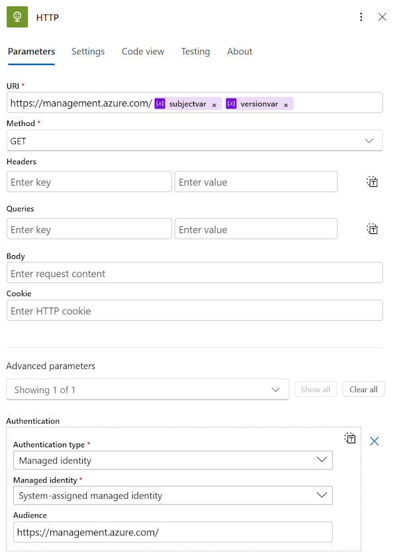Image resolution: width=393 pixels, height=558 pixels.
Task: Delete the Authentication parameter with the blue X
Action: (374, 441)
